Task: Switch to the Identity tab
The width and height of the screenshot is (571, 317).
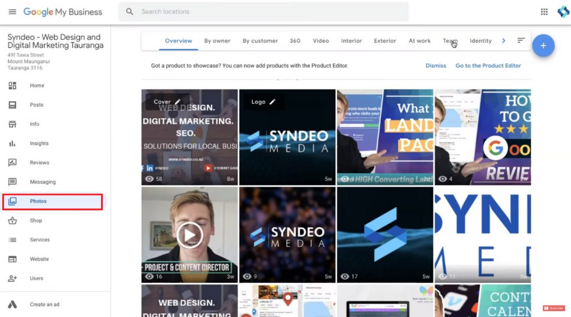Action: 481,40
